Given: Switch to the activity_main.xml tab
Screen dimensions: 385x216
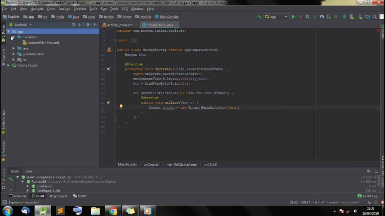Looking at the screenshot, I should (120, 25).
